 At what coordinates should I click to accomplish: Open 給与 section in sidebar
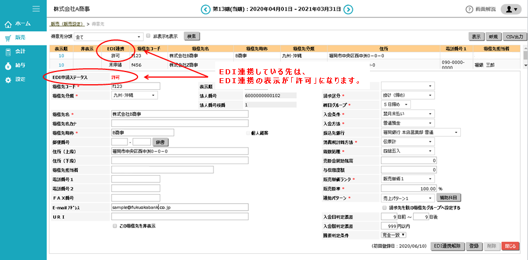click(18, 65)
